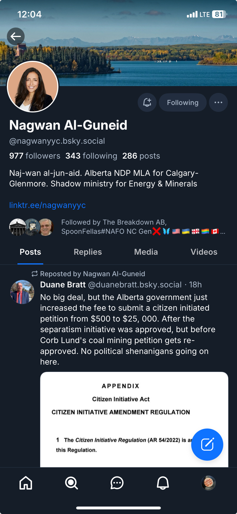The width and height of the screenshot is (237, 514).
Task: View the 977 followers list
Action: [x=35, y=156]
